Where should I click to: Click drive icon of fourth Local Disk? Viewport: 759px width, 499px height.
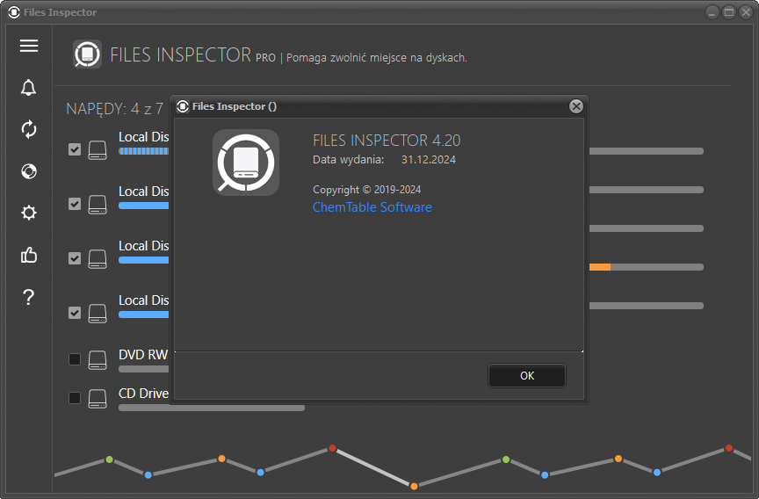coord(98,313)
